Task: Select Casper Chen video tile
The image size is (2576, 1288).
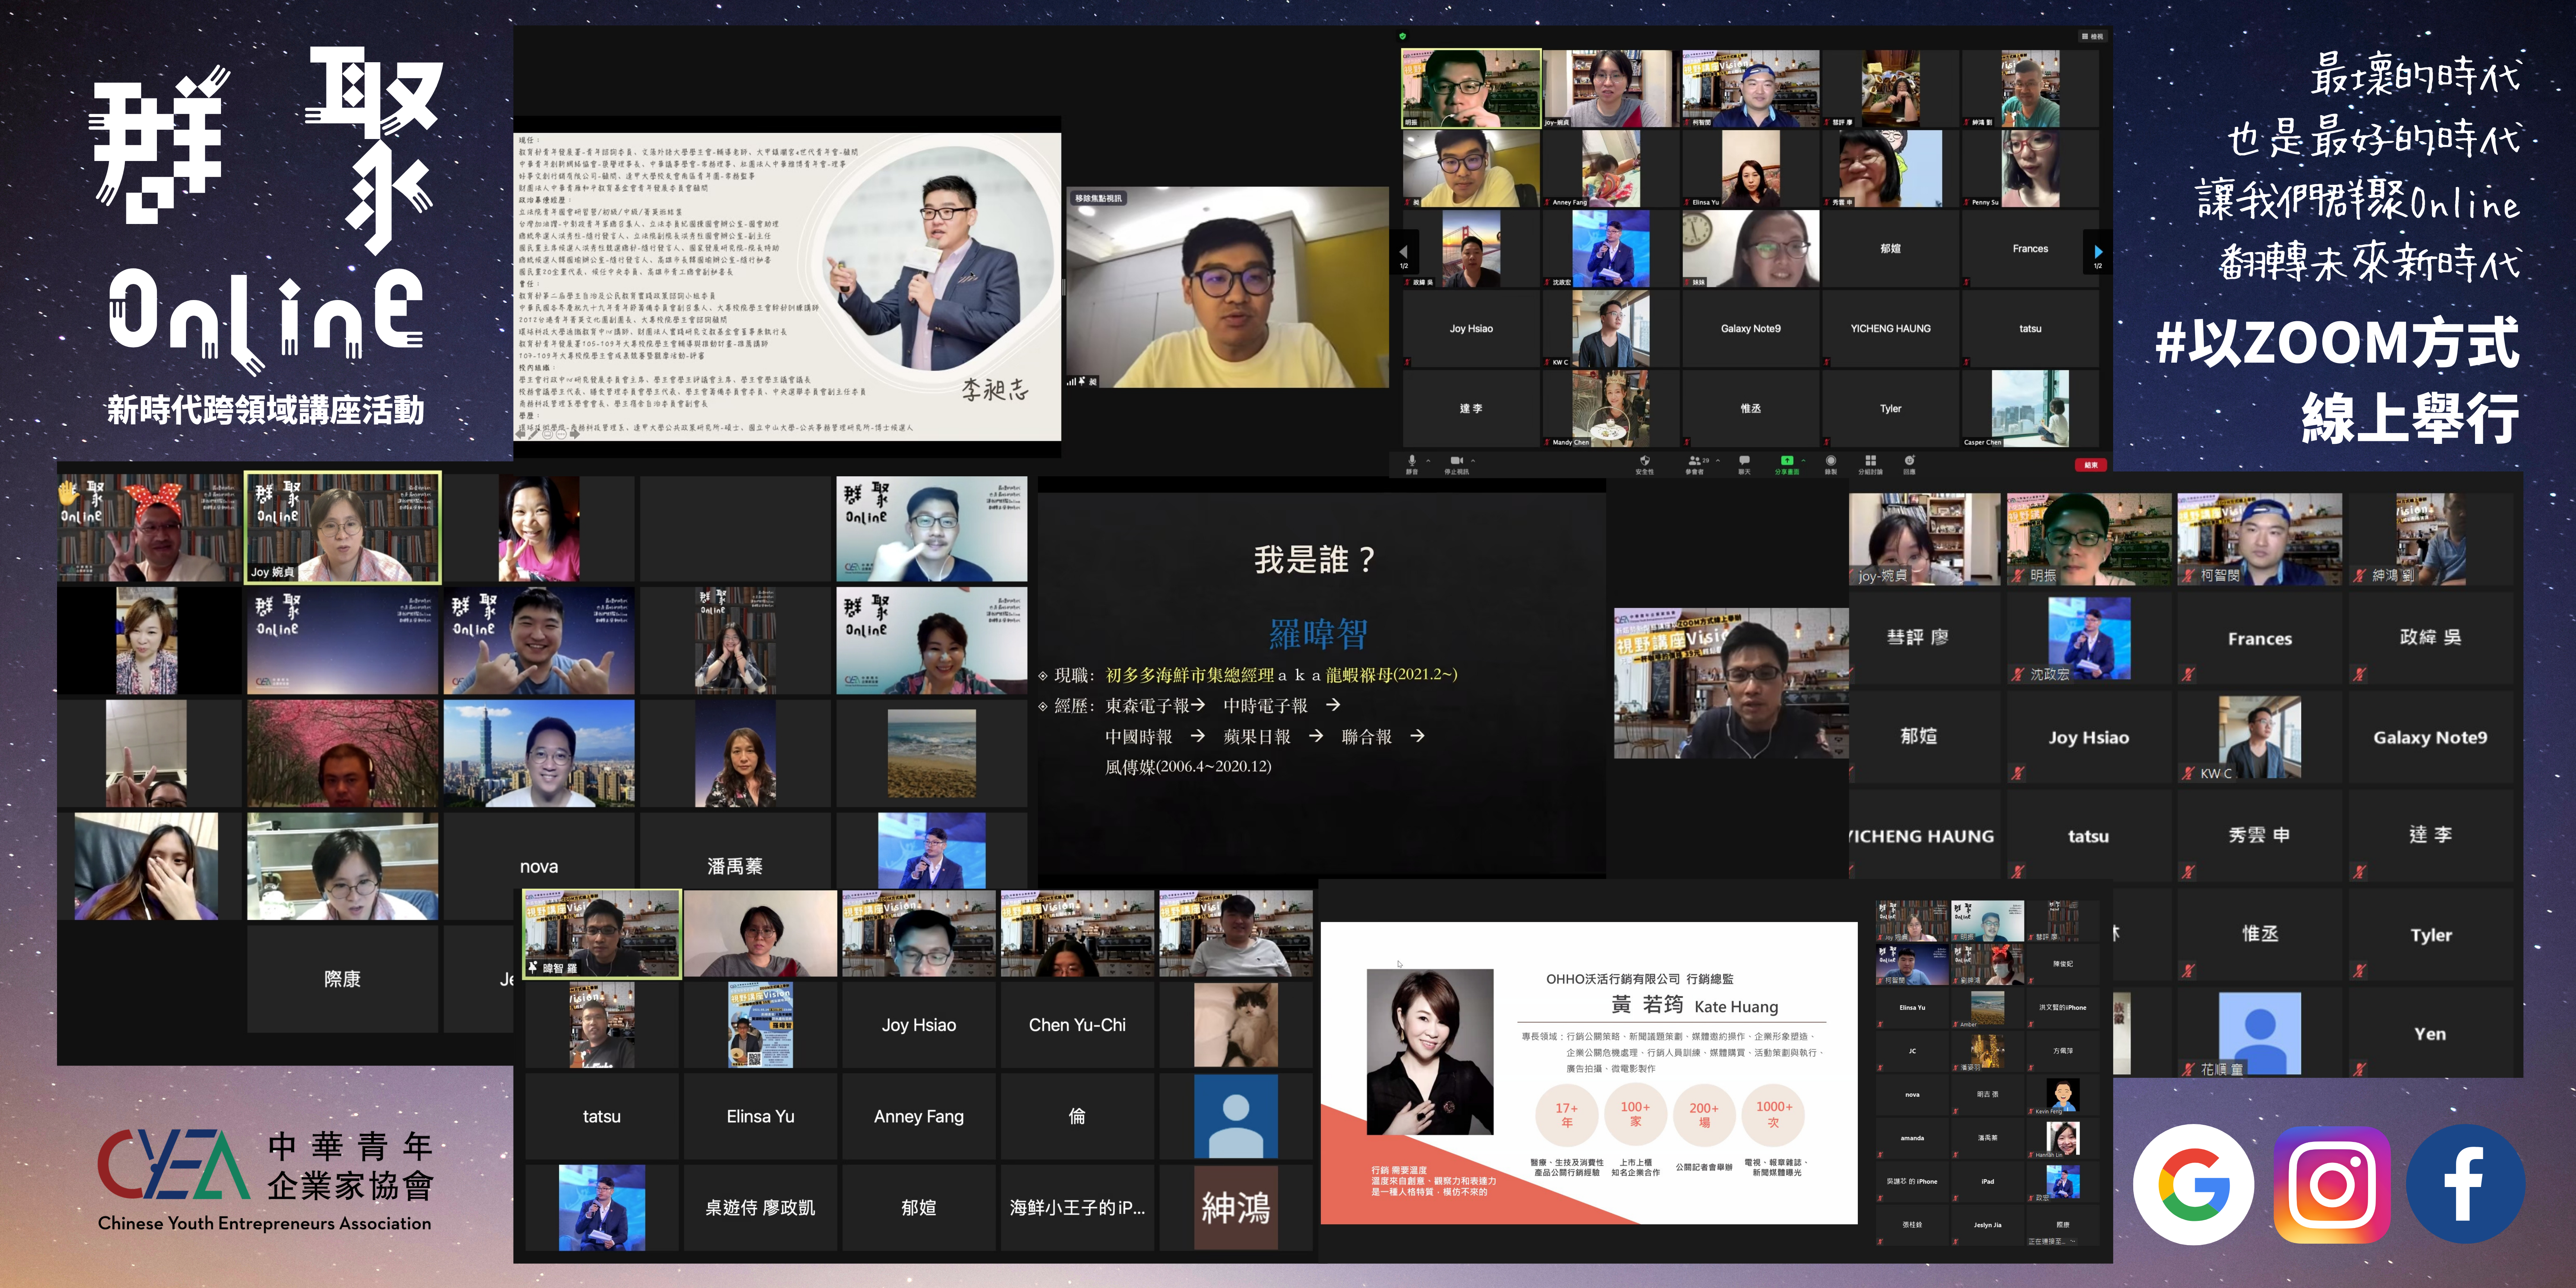Action: pyautogui.click(x=2030, y=408)
